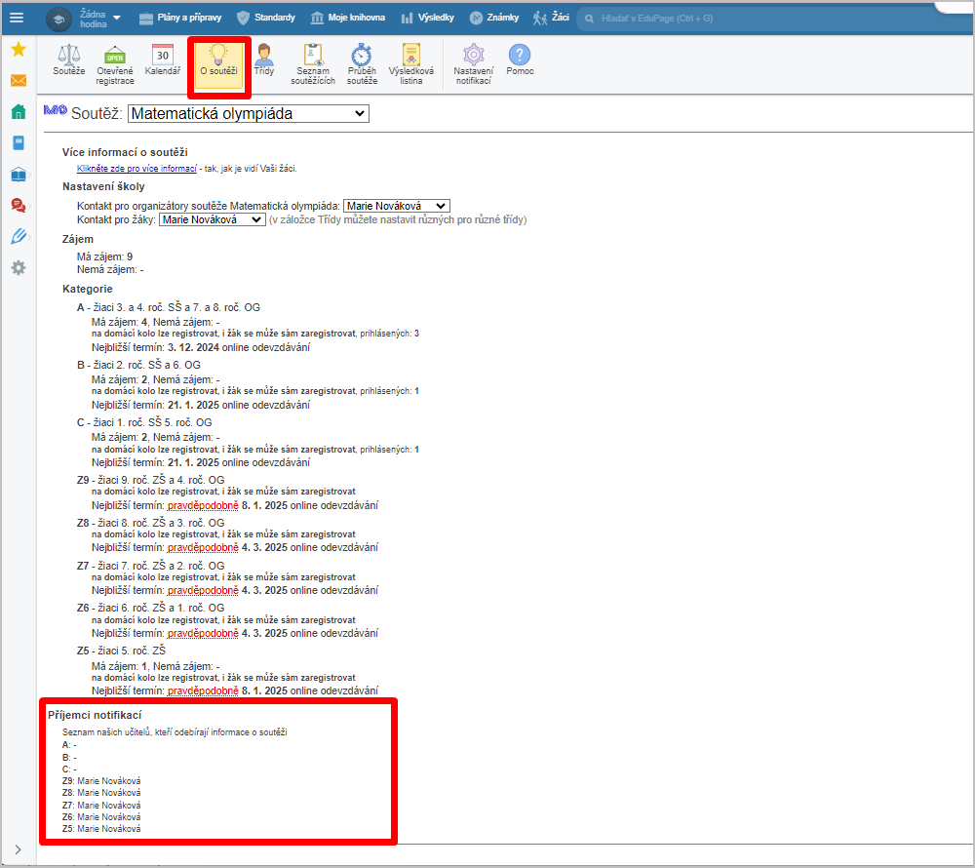Open the Známky menu
Viewport: 975px width, 868px height.
tap(495, 18)
